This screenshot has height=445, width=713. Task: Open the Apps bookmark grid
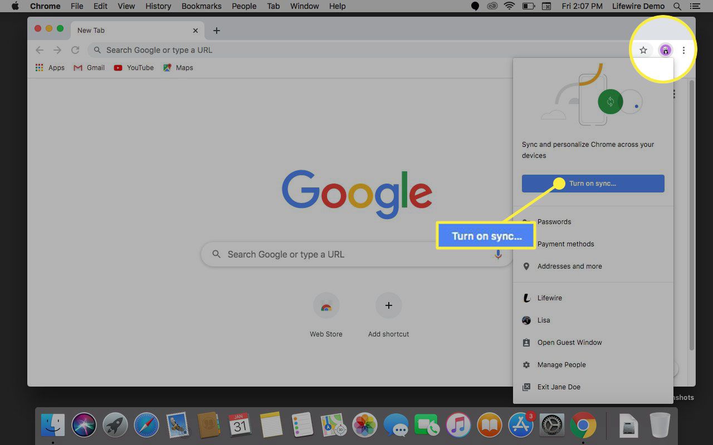50,68
